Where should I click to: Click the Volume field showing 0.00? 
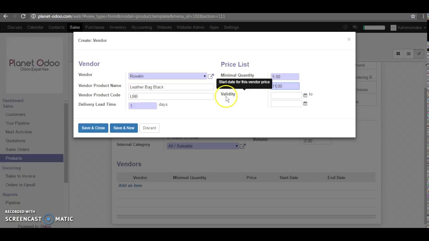(317, 141)
